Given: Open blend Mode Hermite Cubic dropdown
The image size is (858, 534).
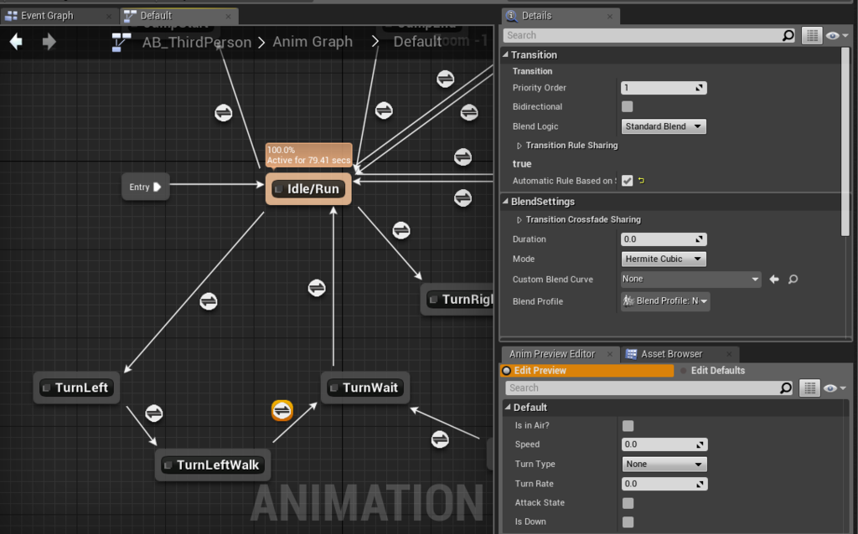Looking at the screenshot, I should pyautogui.click(x=664, y=259).
